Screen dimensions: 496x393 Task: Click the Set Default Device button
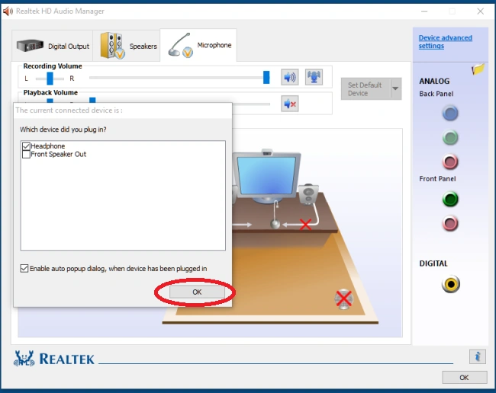pos(366,89)
